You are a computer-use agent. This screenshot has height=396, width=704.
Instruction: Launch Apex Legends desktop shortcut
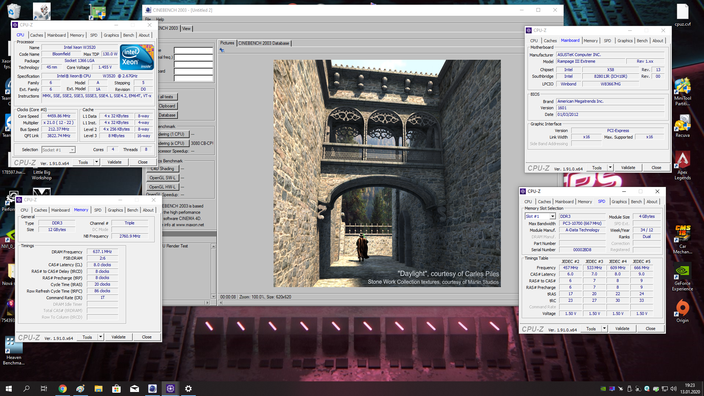pyautogui.click(x=682, y=166)
